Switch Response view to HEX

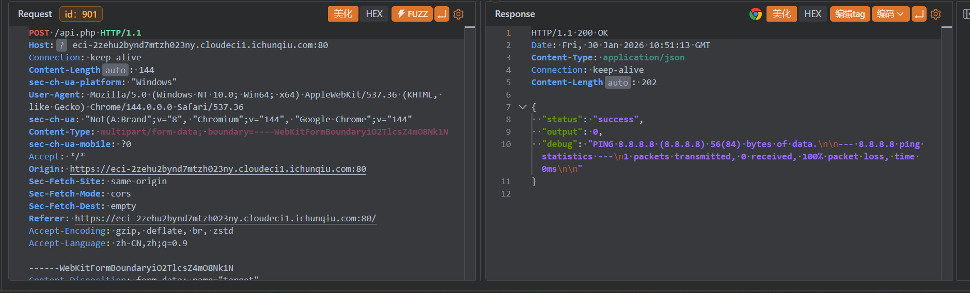(x=812, y=14)
